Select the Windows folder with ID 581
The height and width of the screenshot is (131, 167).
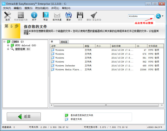click(x=107, y=58)
